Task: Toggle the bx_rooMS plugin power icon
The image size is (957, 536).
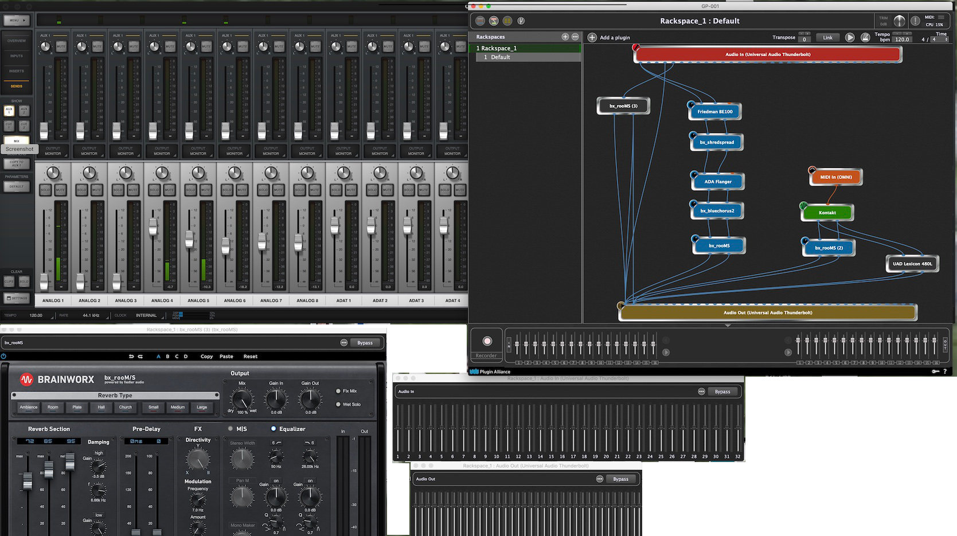Action: click(4, 356)
